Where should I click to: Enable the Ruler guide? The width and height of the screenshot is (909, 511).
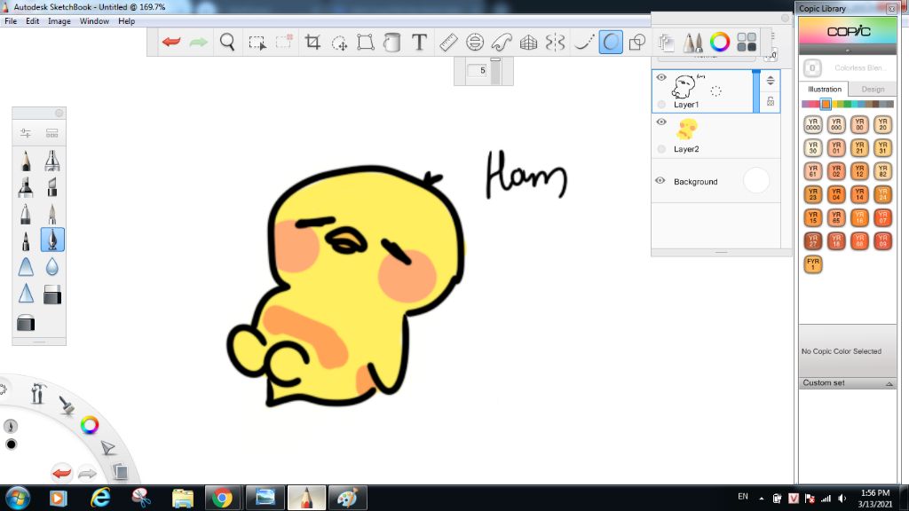pos(448,42)
